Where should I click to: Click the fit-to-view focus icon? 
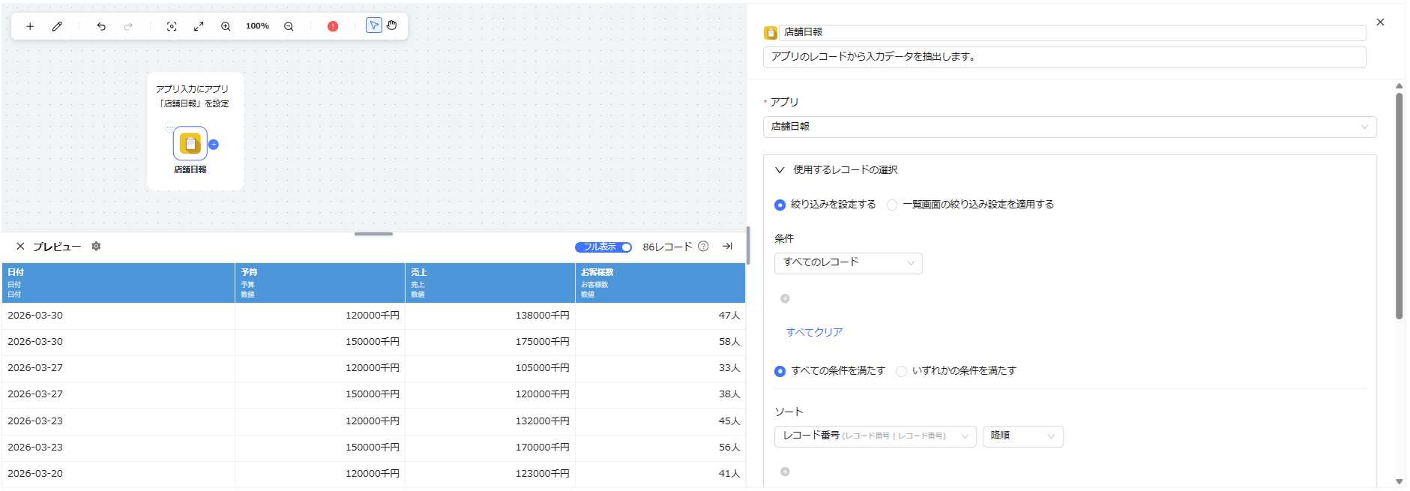172,26
